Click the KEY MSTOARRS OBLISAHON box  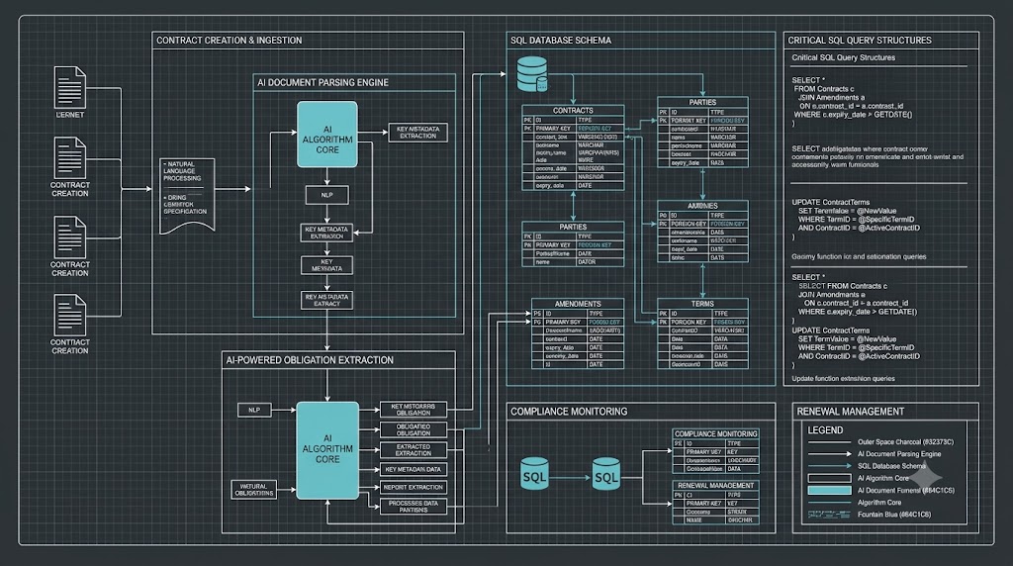pos(414,410)
